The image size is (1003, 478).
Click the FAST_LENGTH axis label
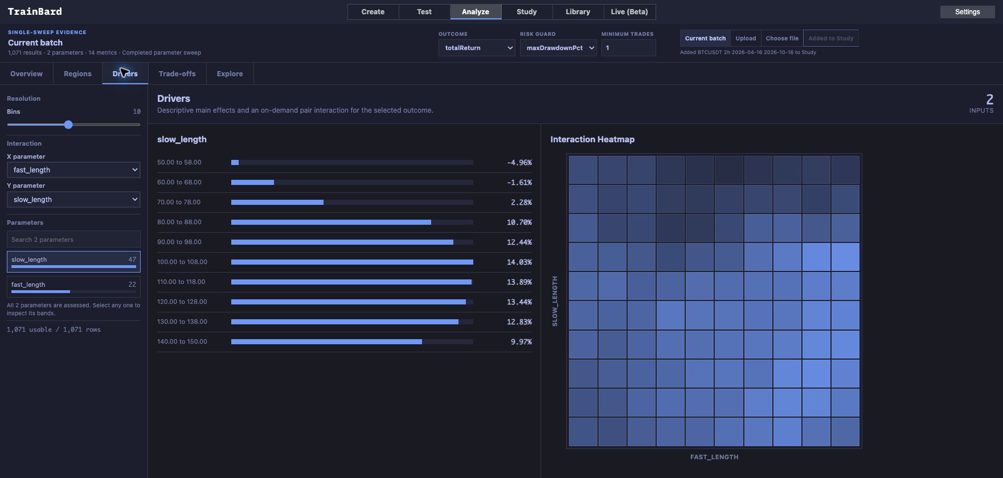(714, 457)
